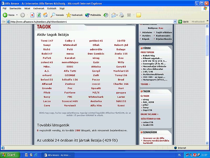Go to home page via house icon

click(x=45, y=15)
